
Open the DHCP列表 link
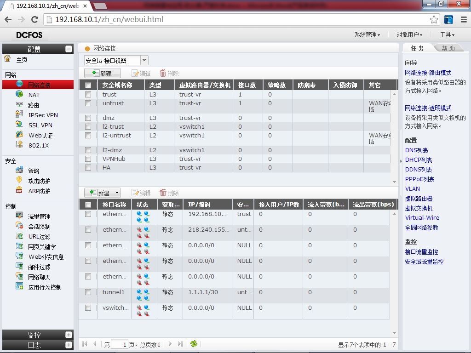pos(419,159)
